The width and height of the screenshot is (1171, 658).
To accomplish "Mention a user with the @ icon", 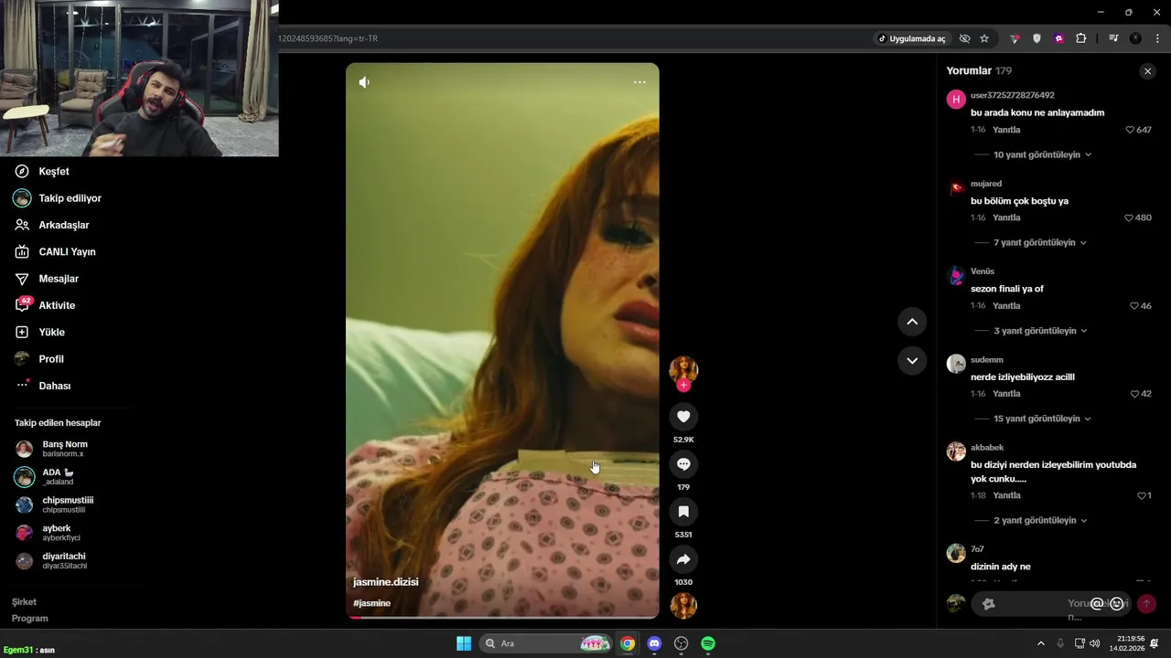I will [x=1097, y=604].
